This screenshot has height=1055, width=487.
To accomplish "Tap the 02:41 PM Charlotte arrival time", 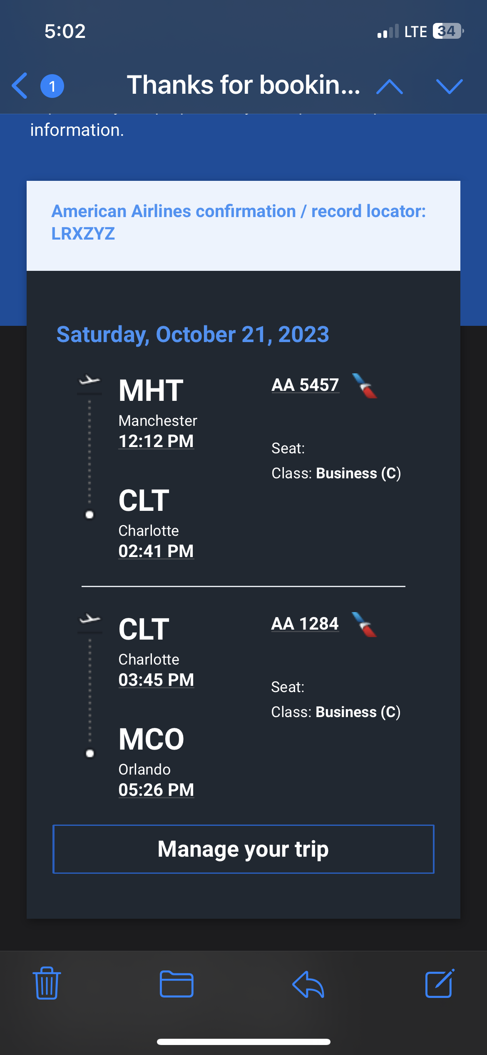I will tap(156, 551).
